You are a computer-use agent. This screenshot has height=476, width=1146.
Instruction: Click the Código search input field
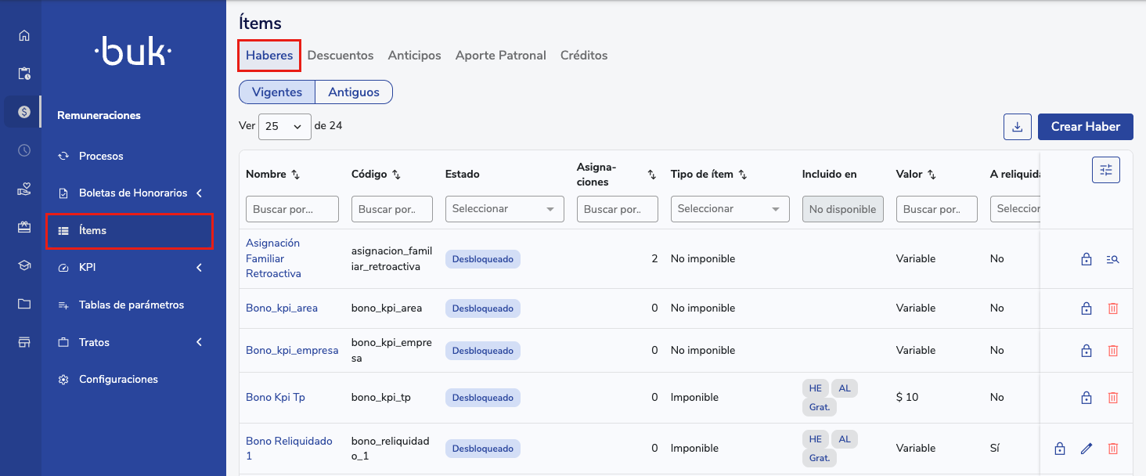tap(391, 209)
